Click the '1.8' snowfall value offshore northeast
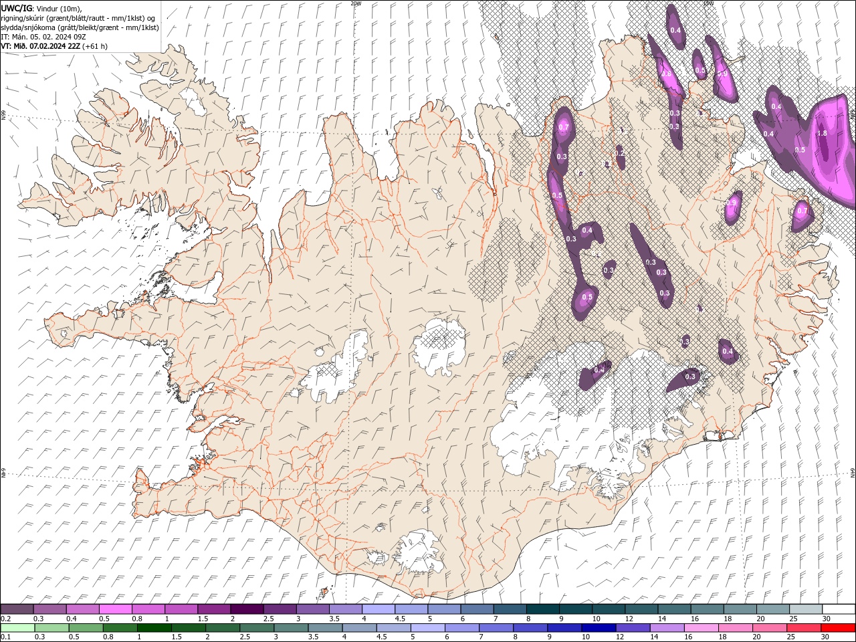856x642 pixels. tap(823, 133)
